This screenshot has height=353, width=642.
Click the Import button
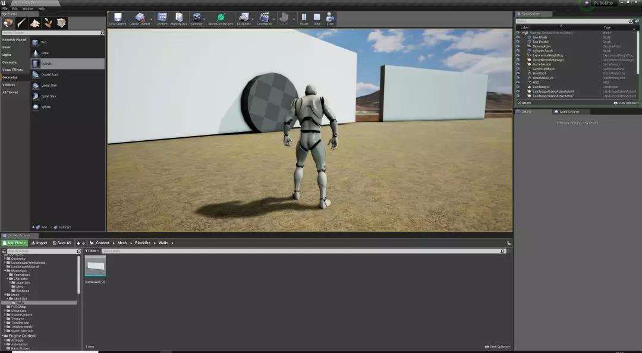[39, 243]
